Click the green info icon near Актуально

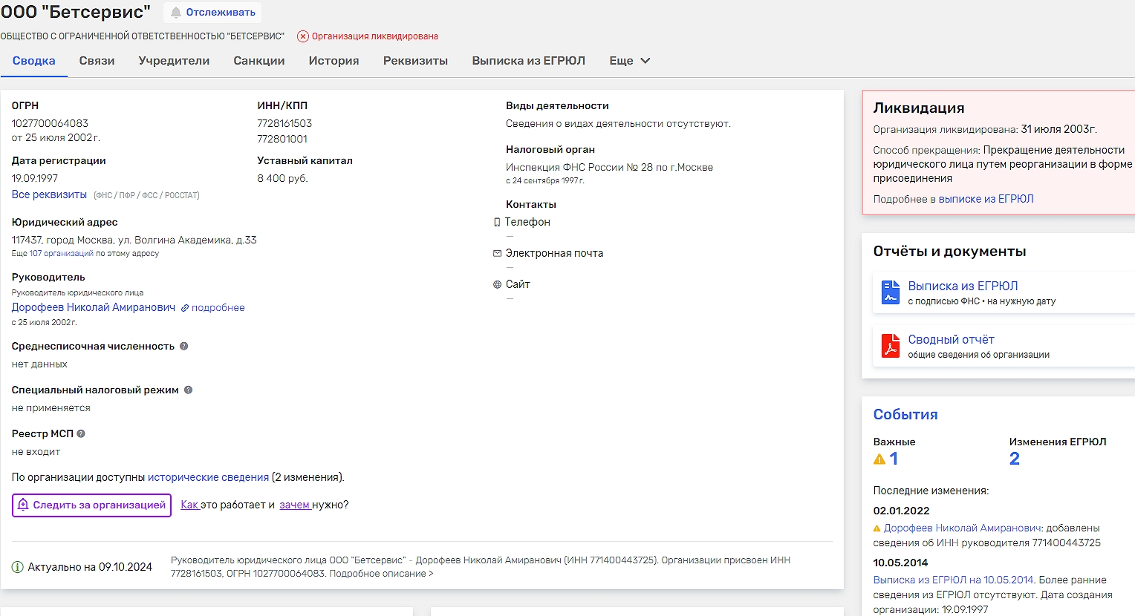click(x=18, y=567)
